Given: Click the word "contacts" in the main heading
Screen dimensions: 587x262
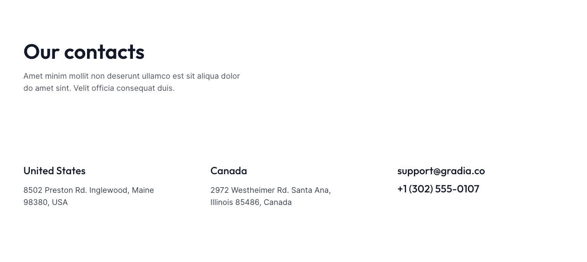Looking at the screenshot, I should click(104, 52).
